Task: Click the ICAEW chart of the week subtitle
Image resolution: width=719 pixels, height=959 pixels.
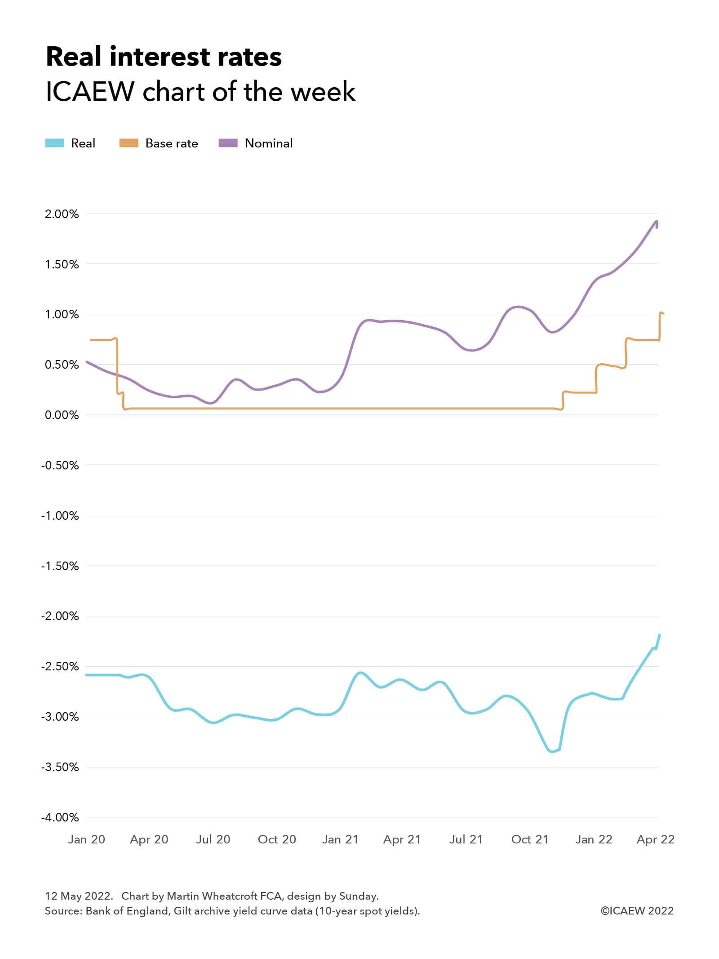Action: click(200, 92)
